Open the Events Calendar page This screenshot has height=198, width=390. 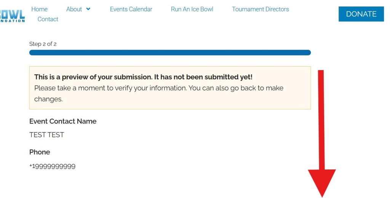pyautogui.click(x=131, y=9)
